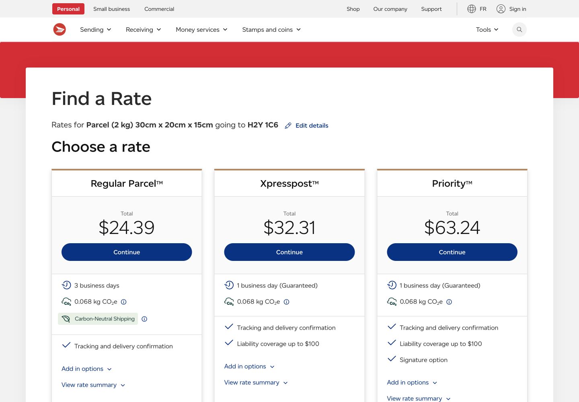Viewport: 579px width, 402px height.
Task: Switch to the Small business tab
Action: pyautogui.click(x=112, y=9)
